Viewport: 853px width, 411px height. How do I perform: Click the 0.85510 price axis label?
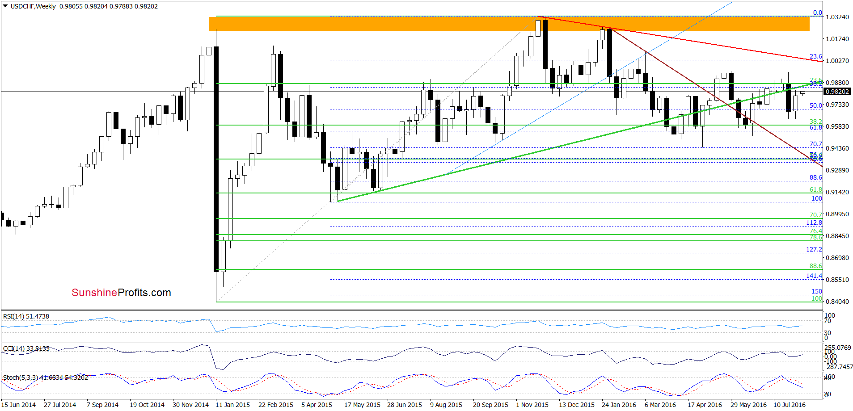[837, 280]
